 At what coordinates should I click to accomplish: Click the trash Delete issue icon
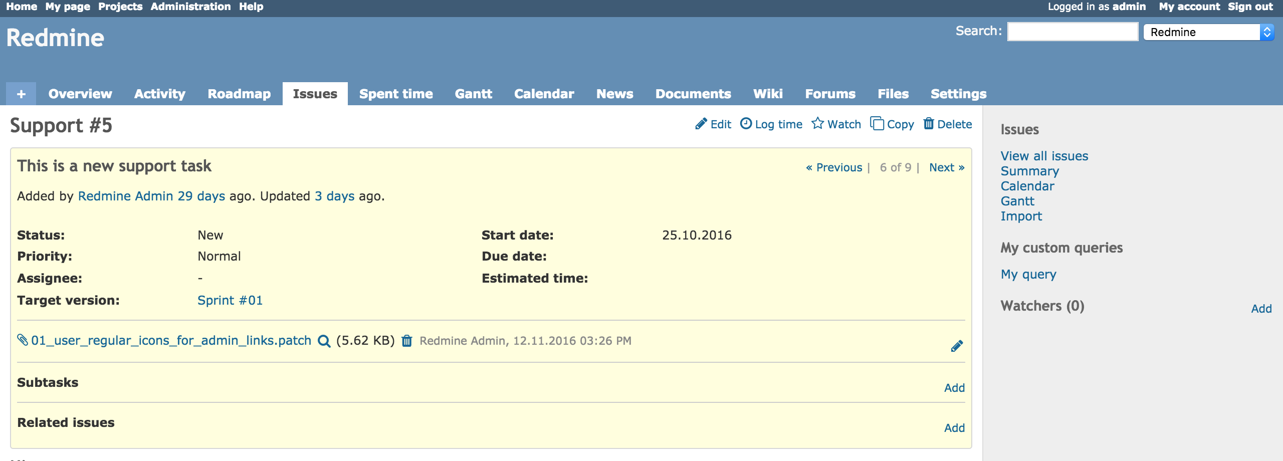pyautogui.click(x=929, y=123)
